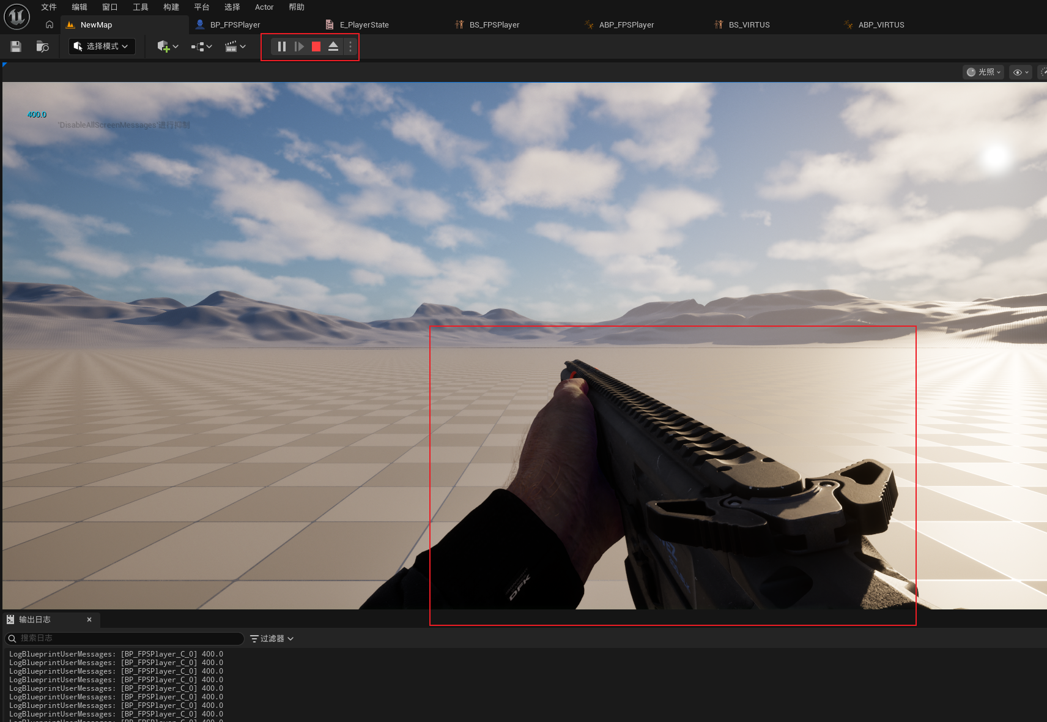Image resolution: width=1047 pixels, height=722 pixels.
Task: Click the home icon beside the NewMap tab
Action: point(50,24)
